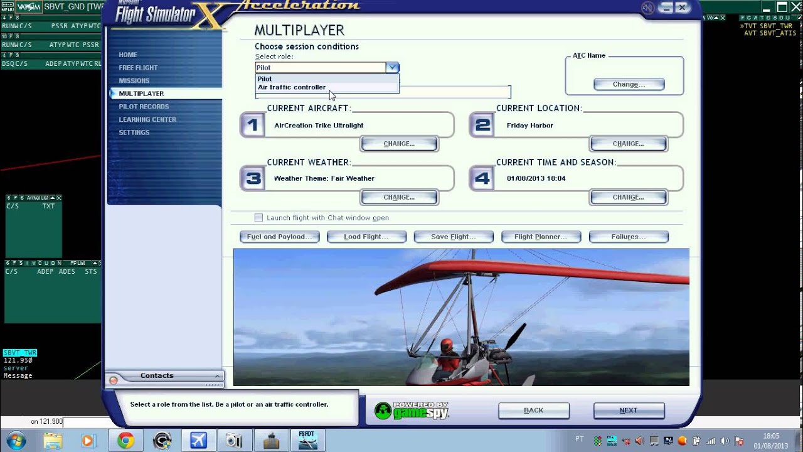Click the red Contacts status orb
Viewport: 803px width, 452px height.
[114, 380]
